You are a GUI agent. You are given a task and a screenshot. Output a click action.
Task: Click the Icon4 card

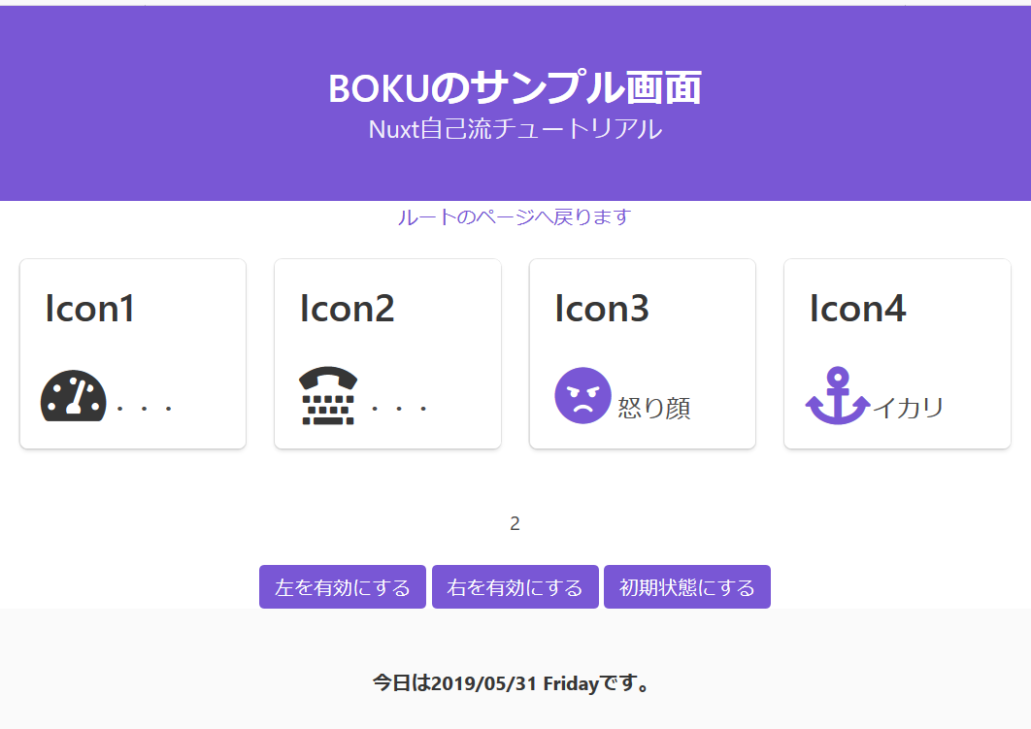(896, 353)
